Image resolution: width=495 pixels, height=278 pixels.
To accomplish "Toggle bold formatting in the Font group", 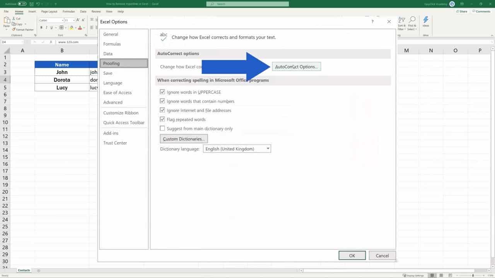I will pyautogui.click(x=41, y=27).
